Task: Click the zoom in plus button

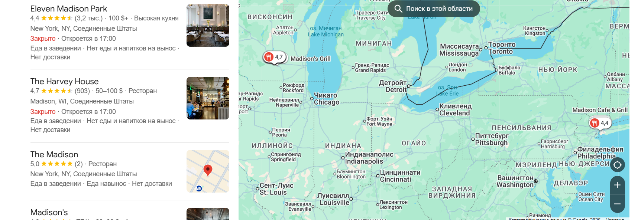Action: [x=617, y=185]
